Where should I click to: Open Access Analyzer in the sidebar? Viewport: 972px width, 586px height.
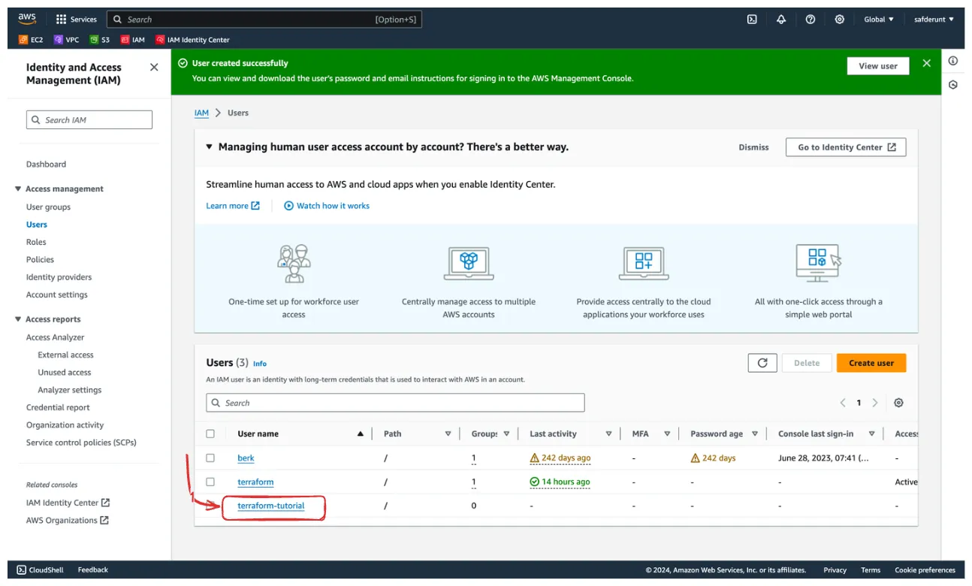(56, 337)
